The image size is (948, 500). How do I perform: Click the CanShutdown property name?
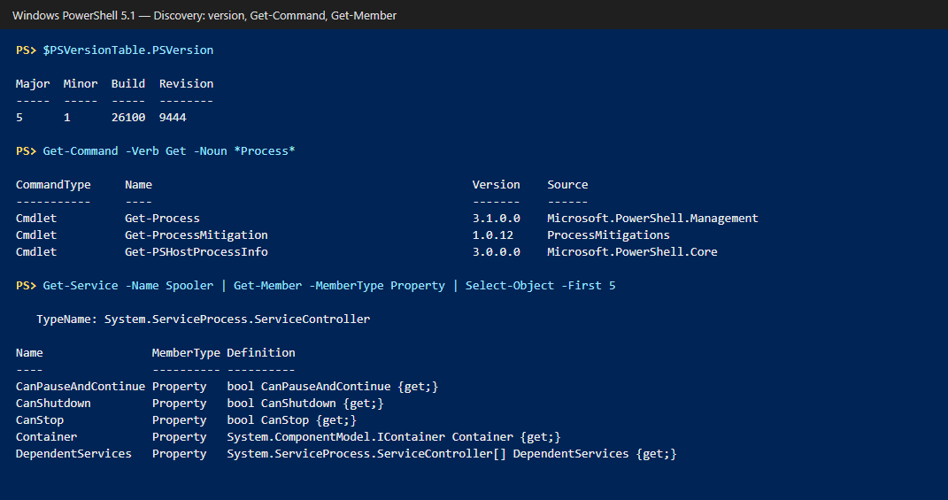coord(53,404)
